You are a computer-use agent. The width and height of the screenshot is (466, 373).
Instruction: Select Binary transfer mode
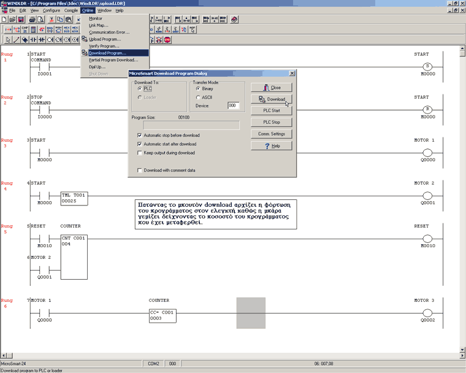[x=197, y=88]
